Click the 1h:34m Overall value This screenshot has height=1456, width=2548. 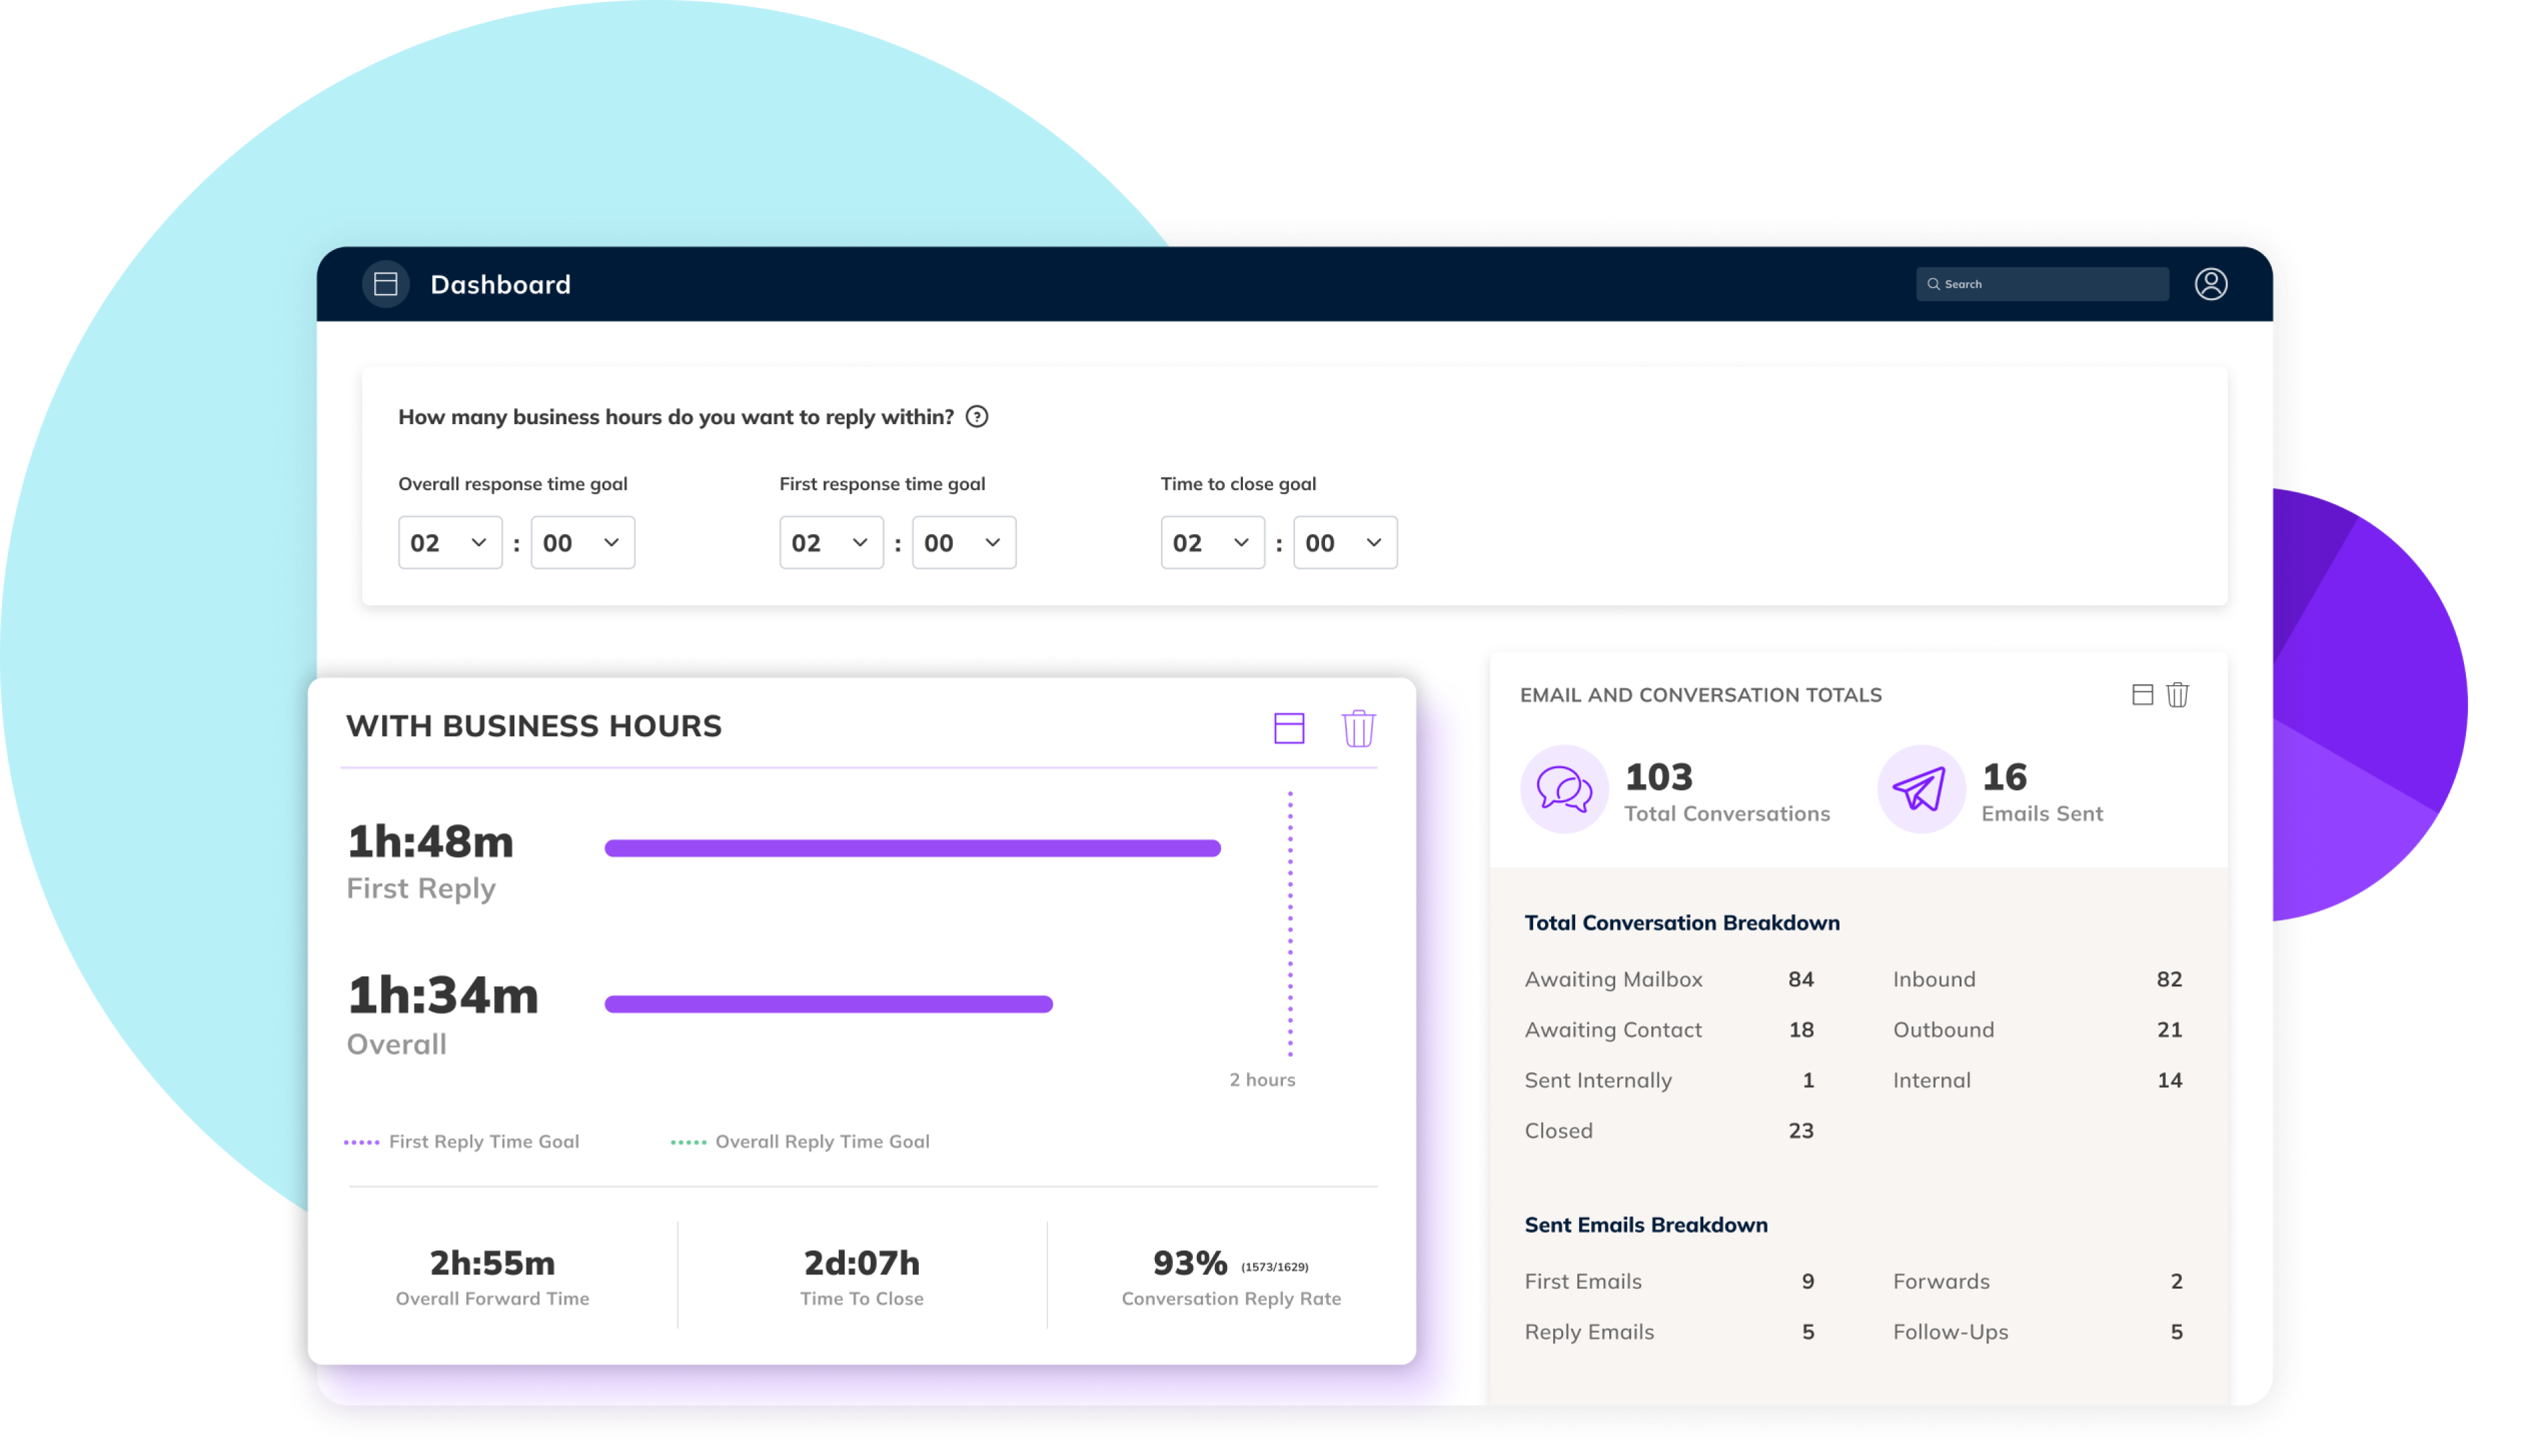click(x=443, y=996)
